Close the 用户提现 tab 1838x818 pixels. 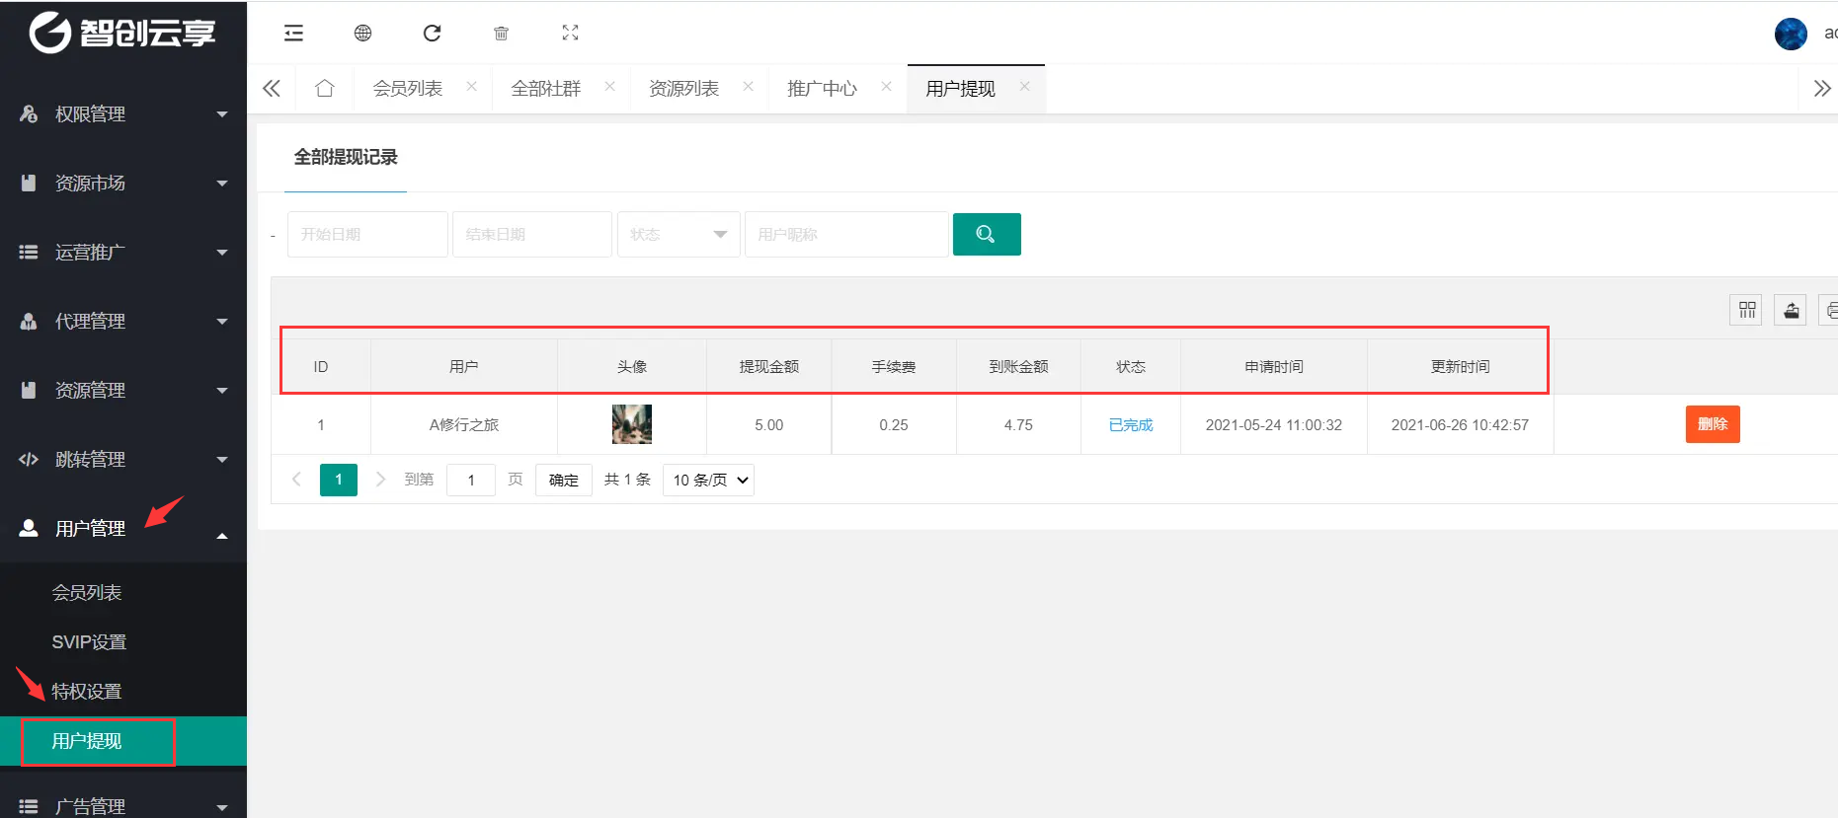pyautogui.click(x=1025, y=87)
